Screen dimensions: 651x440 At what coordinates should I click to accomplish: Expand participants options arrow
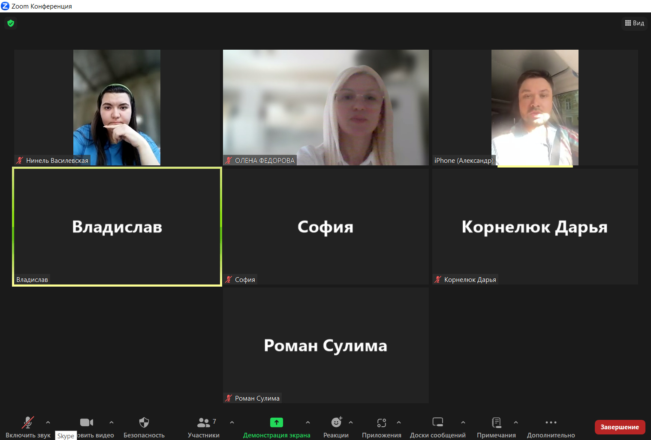pyautogui.click(x=232, y=422)
